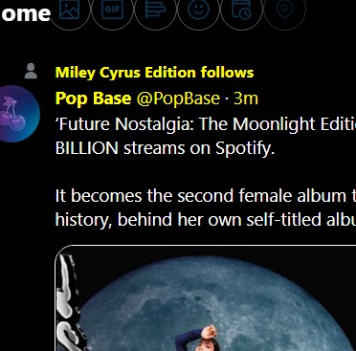Open Pop Base's cherry profile avatar
This screenshot has width=356, height=351.
(x=18, y=114)
